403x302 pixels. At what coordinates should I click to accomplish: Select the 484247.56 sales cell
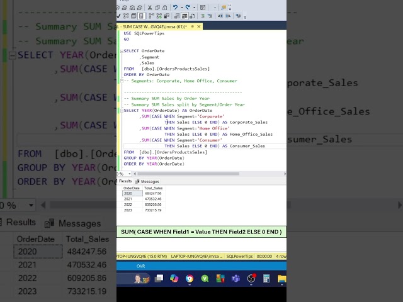pyautogui.click(x=154, y=193)
